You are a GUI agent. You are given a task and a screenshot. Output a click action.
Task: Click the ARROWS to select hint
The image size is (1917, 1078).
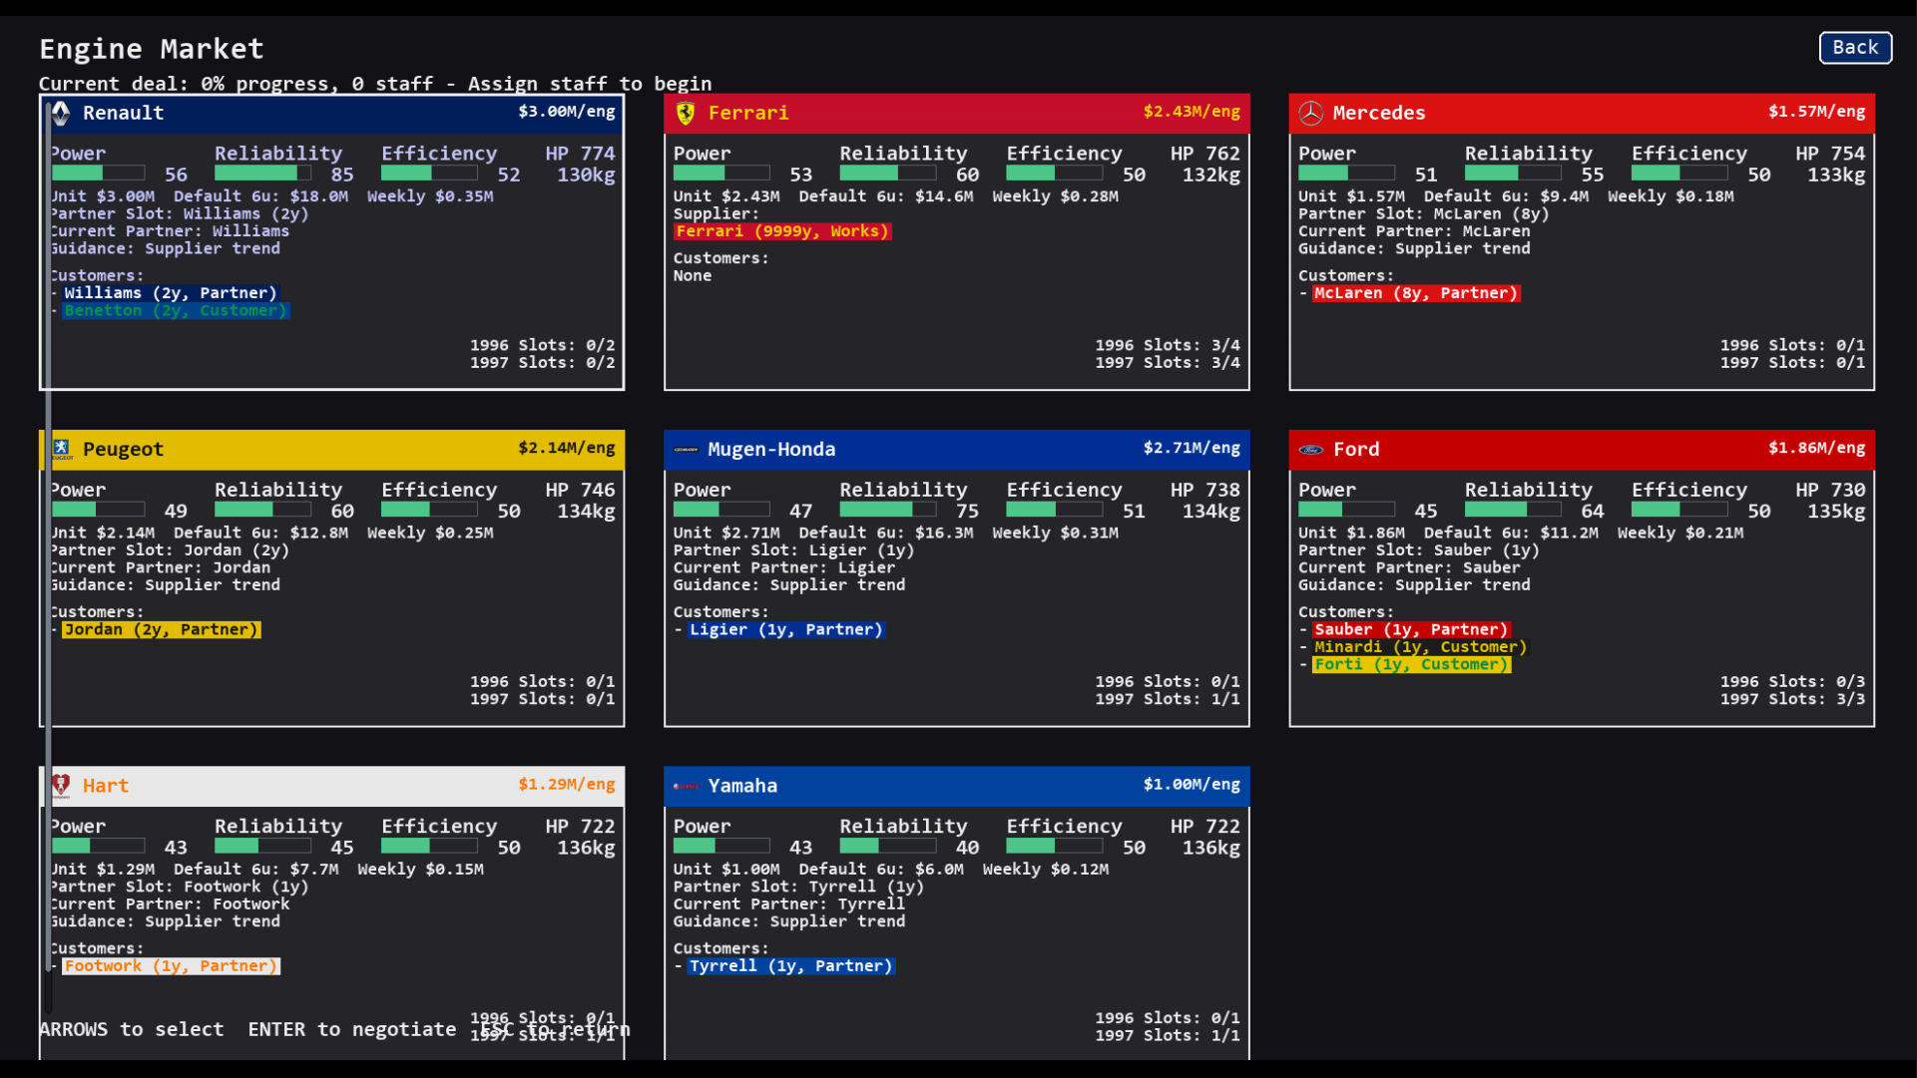coord(132,1029)
